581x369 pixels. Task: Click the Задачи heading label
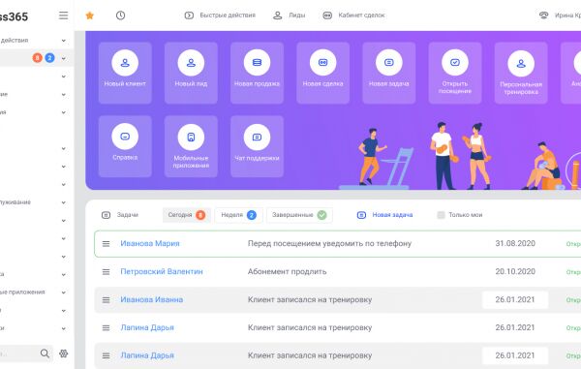[x=128, y=215]
